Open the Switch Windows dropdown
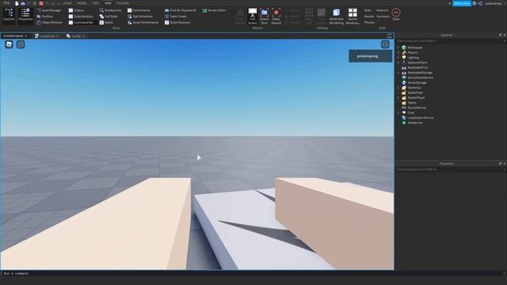 click(353, 16)
